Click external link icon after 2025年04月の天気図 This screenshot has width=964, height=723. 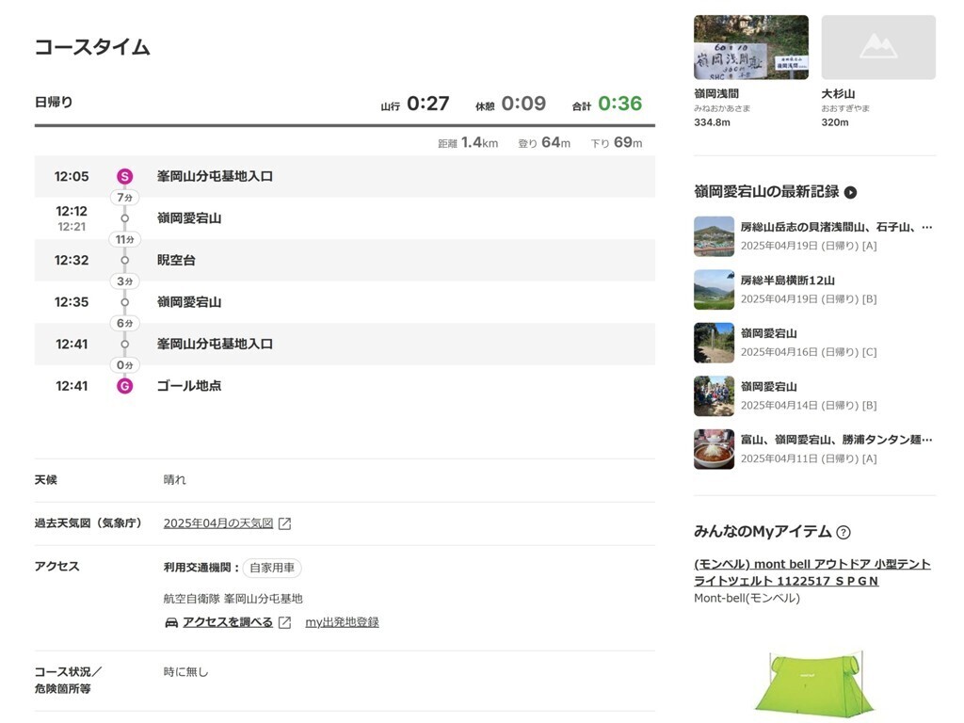point(284,523)
